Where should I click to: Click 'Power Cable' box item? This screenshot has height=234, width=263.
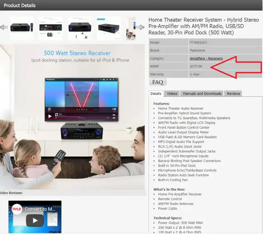point(167,209)
